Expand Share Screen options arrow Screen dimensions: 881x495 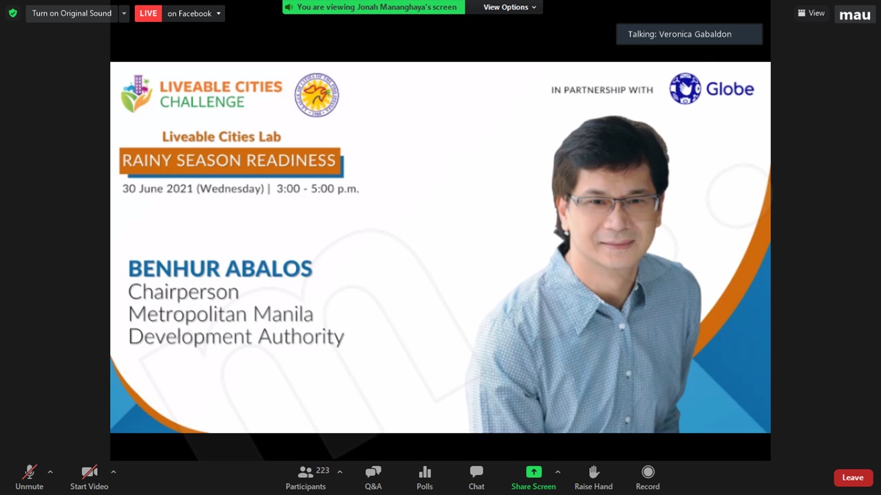coord(558,472)
